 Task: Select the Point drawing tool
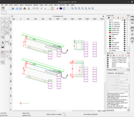[x=3, y=19]
